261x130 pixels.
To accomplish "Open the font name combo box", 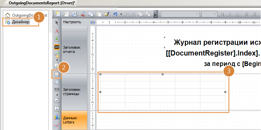I will point(180,14).
